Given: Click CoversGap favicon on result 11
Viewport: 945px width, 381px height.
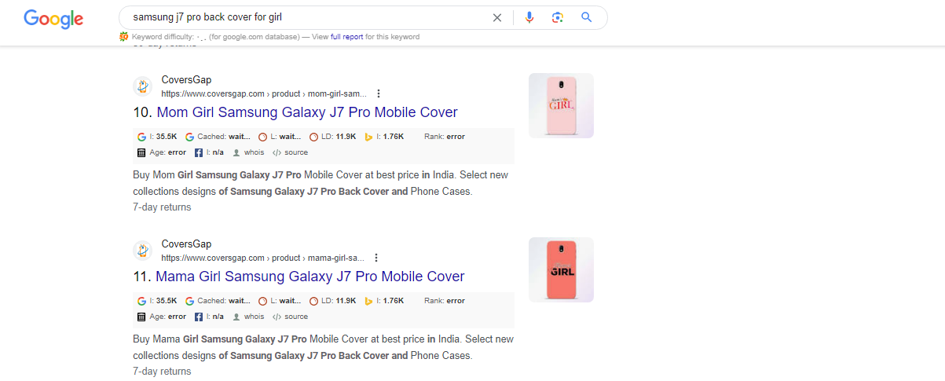Looking at the screenshot, I should coord(142,251).
